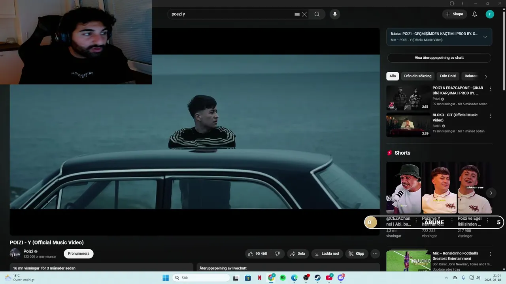Open the @CEZAChannel Short thumbnail
This screenshot has height=284, width=506.
[403, 188]
